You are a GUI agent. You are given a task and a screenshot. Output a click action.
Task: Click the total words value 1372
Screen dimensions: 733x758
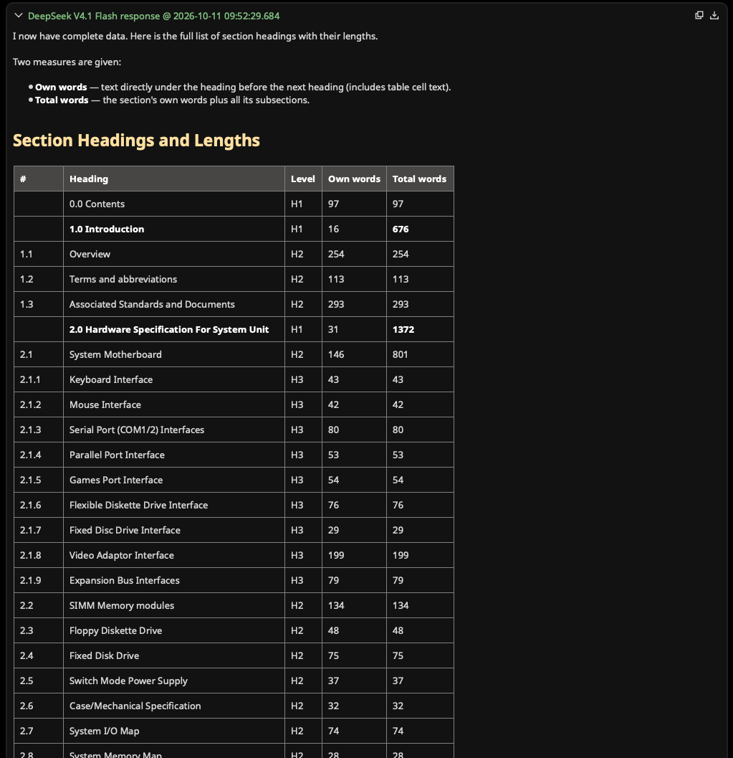tap(403, 330)
